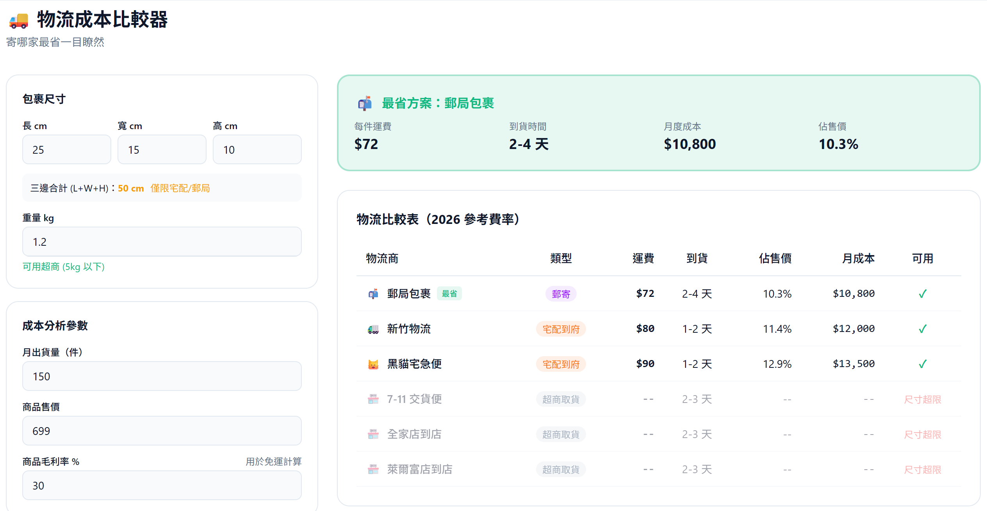
Task: Select the 宅配到府 badge for 新竹物流
Action: click(x=561, y=328)
